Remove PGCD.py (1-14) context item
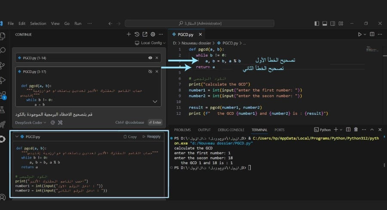 pyautogui.click(x=157, y=58)
